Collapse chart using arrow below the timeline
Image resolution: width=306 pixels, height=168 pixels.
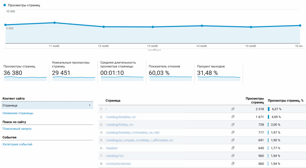154,49
